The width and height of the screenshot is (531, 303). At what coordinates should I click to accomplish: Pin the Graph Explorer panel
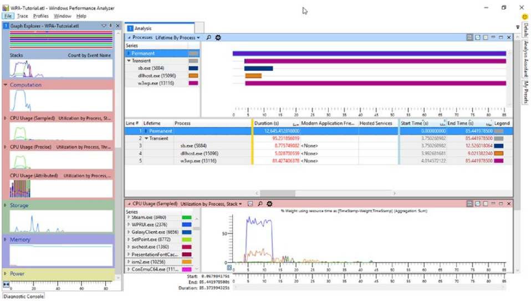pyautogui.click(x=111, y=25)
